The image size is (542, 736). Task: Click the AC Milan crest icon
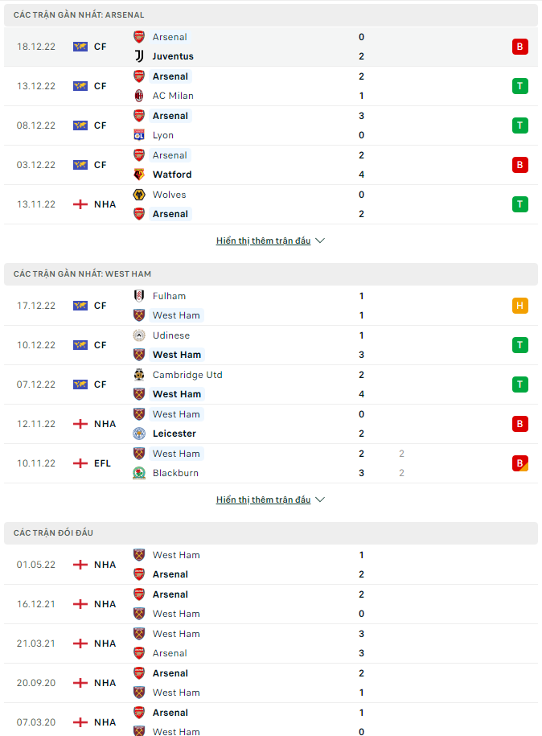139,96
